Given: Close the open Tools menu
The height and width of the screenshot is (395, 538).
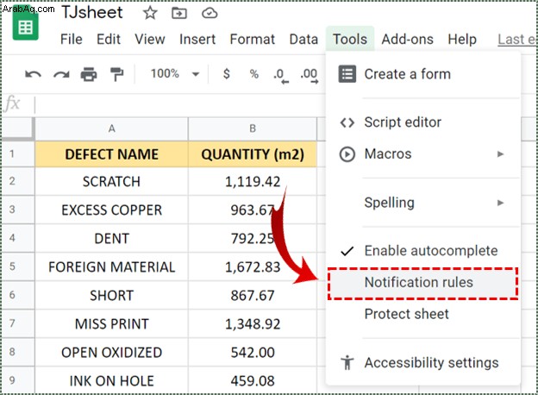Looking at the screenshot, I should point(350,39).
